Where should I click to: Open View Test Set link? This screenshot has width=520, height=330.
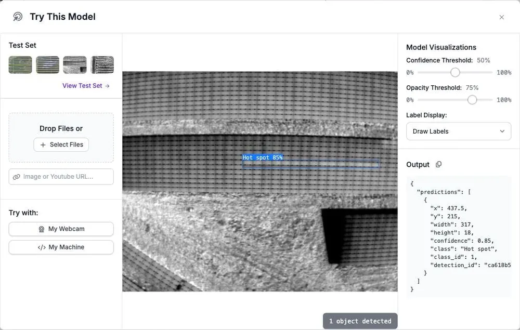pos(86,86)
